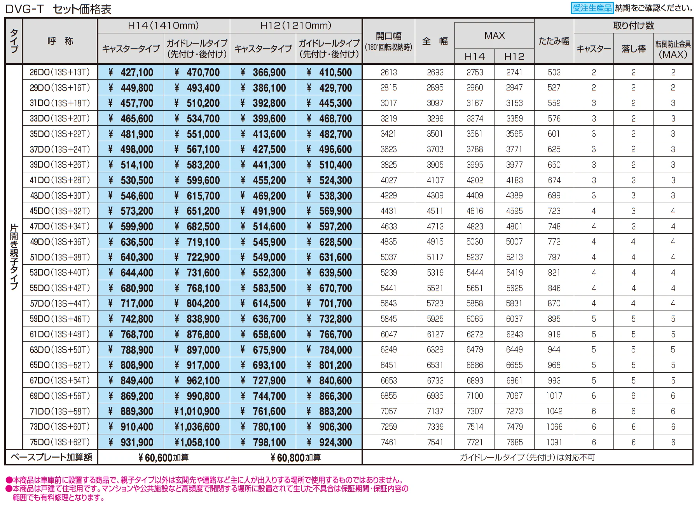
Task: Click the surcharge "¥60,800加算"
Action: (x=296, y=458)
